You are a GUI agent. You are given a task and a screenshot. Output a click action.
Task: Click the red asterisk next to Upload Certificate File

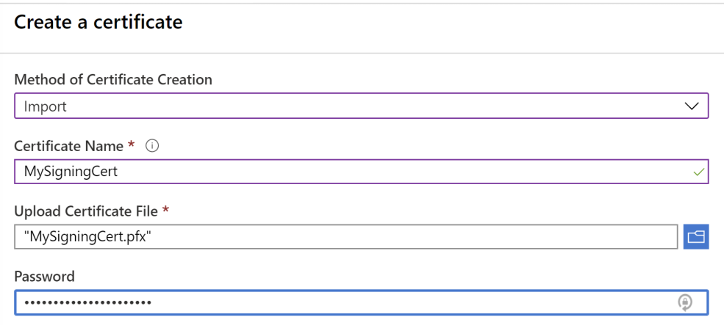[166, 210]
